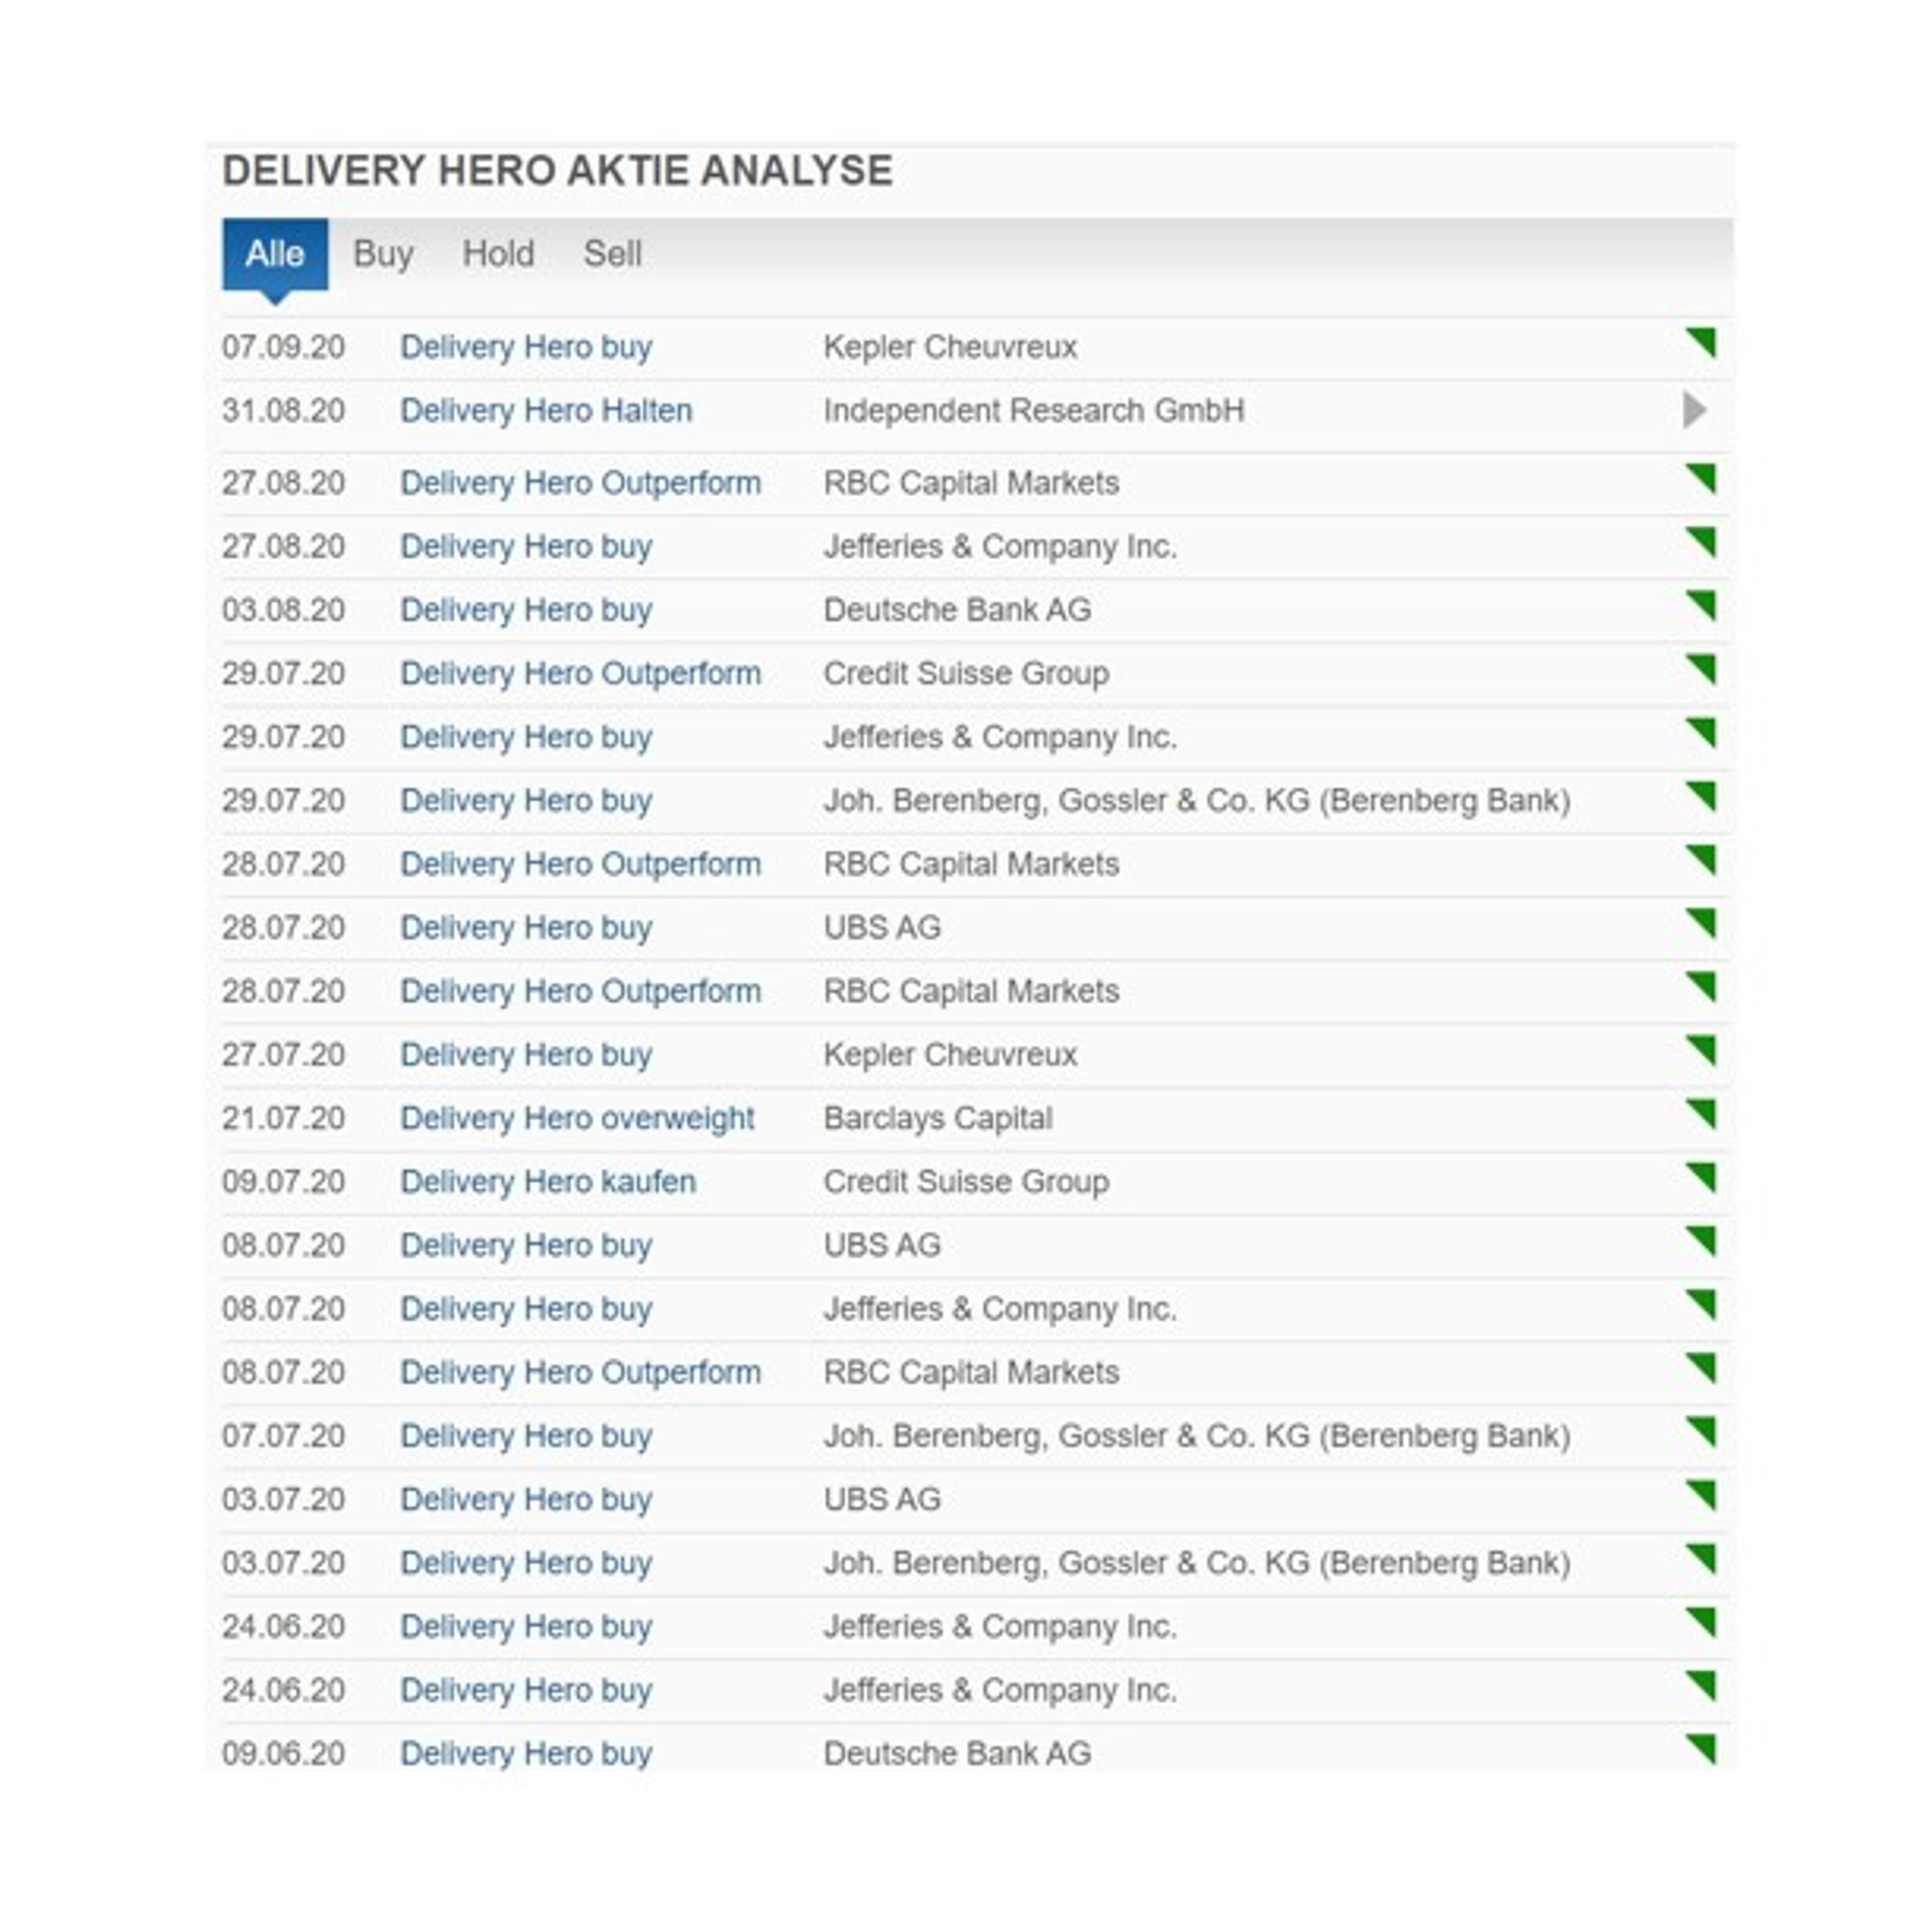Click gray arrow icon for Independent Research GmbH

(x=1695, y=410)
